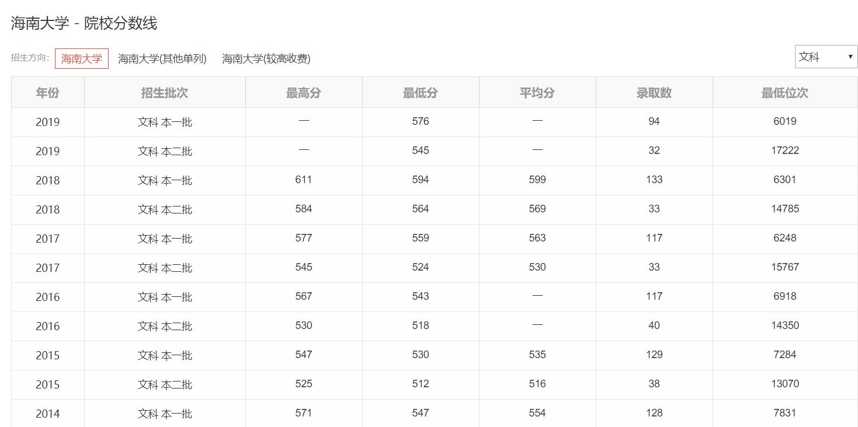Click the 2018 文科 本二批 batch label
858x427 pixels.
point(165,209)
